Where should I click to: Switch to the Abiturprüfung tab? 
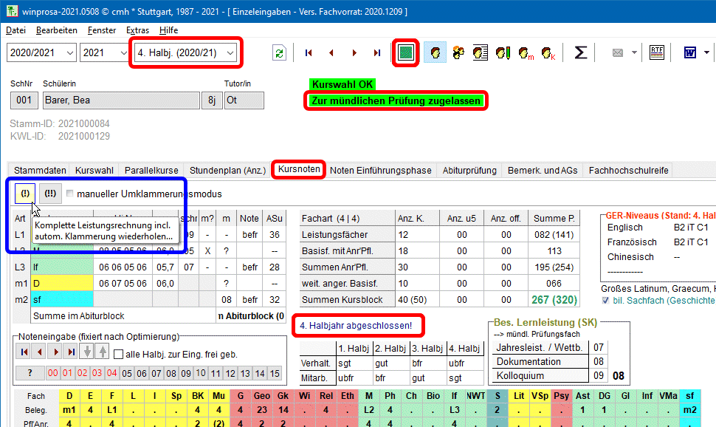point(469,170)
